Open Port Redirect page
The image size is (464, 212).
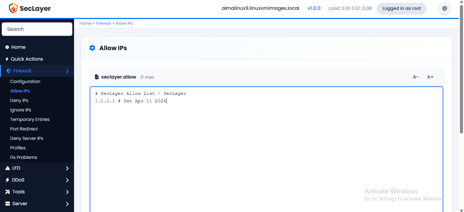tap(24, 129)
